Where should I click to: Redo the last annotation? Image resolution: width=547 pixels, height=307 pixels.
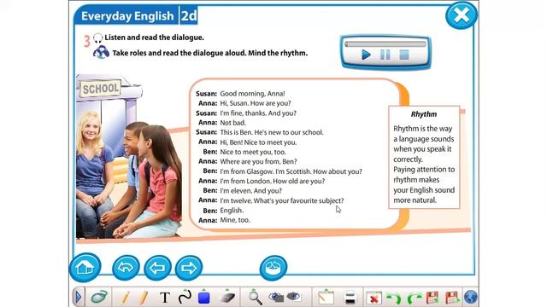click(x=414, y=298)
